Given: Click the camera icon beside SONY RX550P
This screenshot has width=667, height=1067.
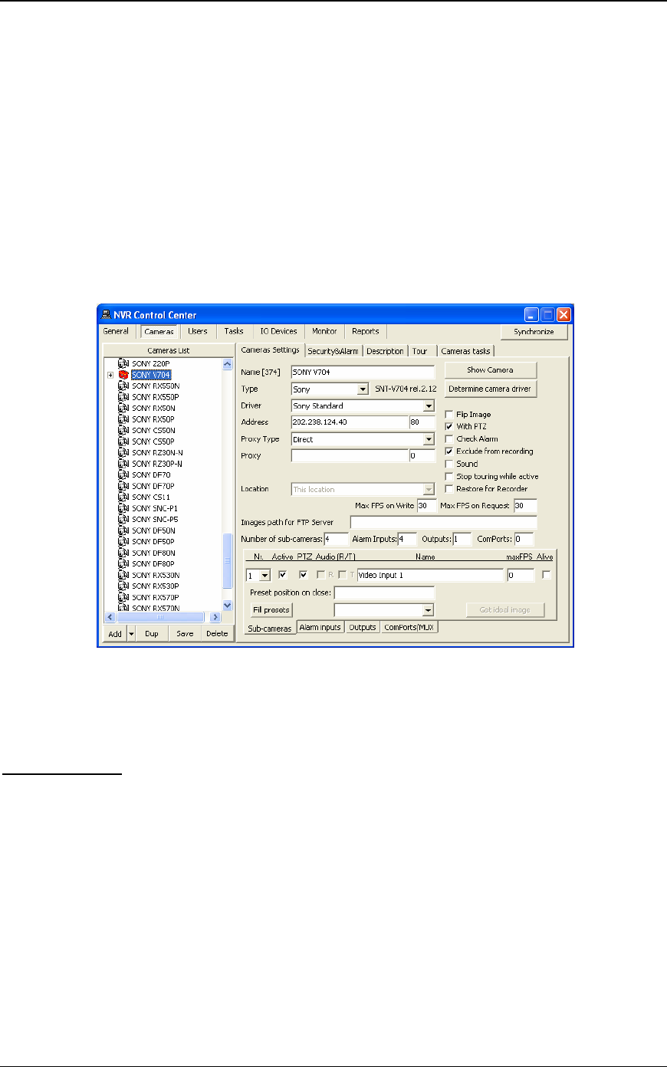Looking at the screenshot, I should pyautogui.click(x=123, y=397).
